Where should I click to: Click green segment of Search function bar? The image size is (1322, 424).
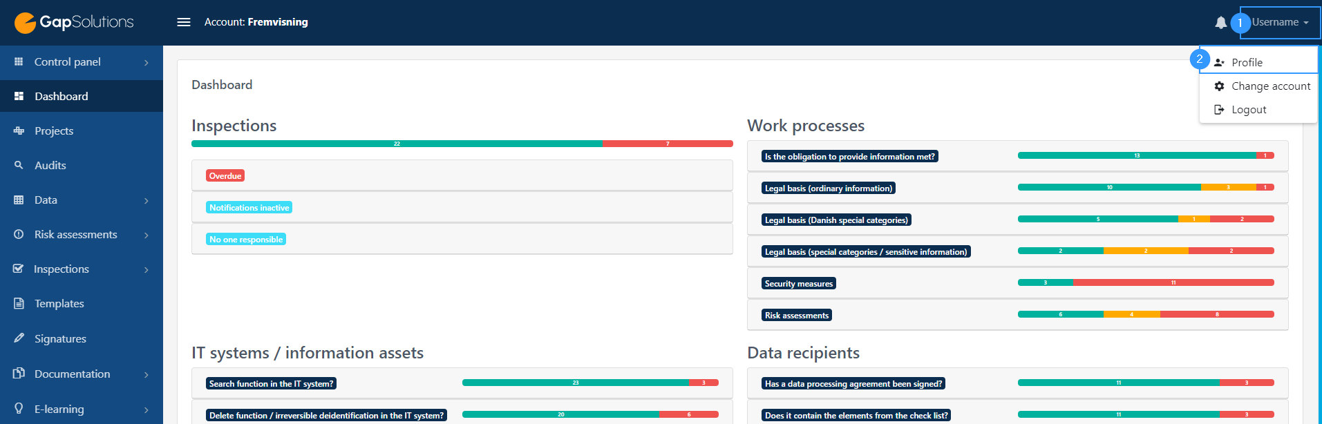click(x=576, y=383)
